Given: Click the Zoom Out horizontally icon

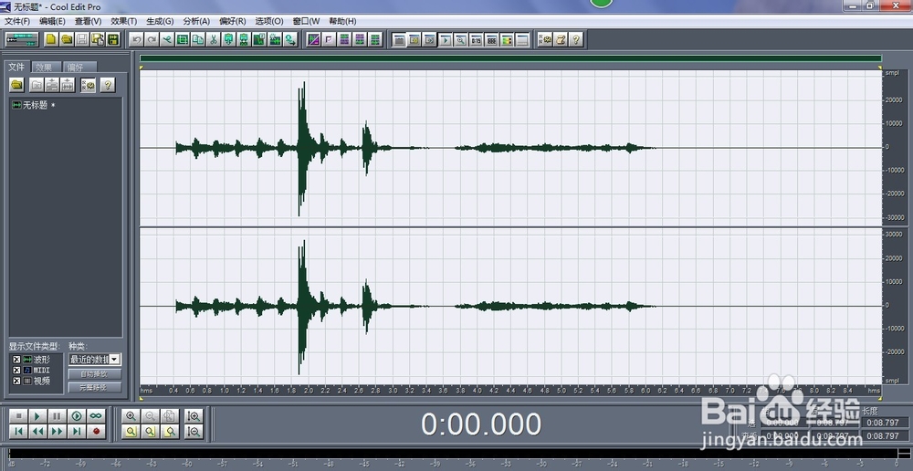Looking at the screenshot, I should [151, 416].
